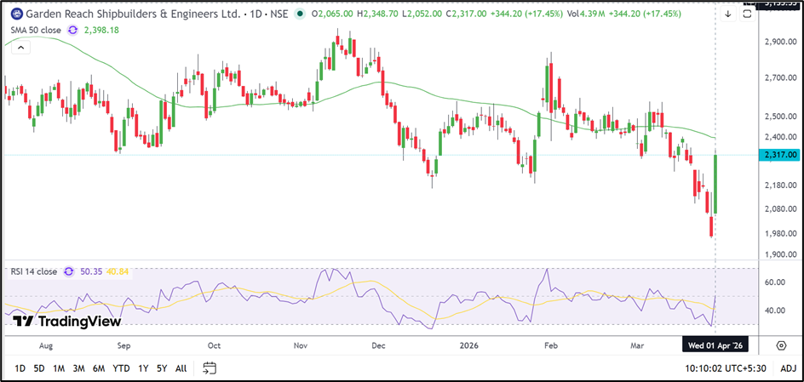Image resolution: width=804 pixels, height=382 pixels.
Task: Show All data range
Action: click(x=181, y=368)
